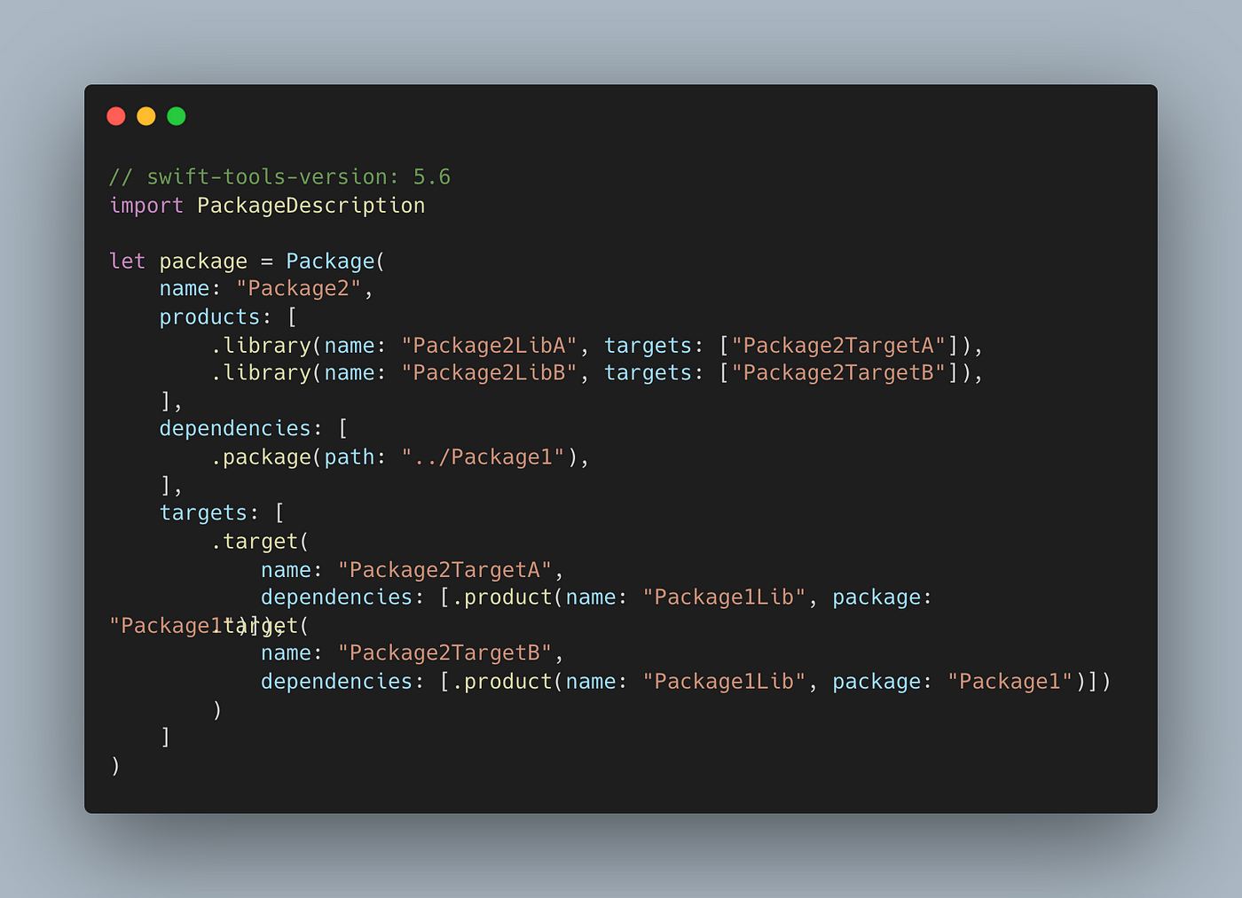Viewport: 1242px width, 898px height.
Task: Click the red close window dot
Action: pyautogui.click(x=116, y=116)
